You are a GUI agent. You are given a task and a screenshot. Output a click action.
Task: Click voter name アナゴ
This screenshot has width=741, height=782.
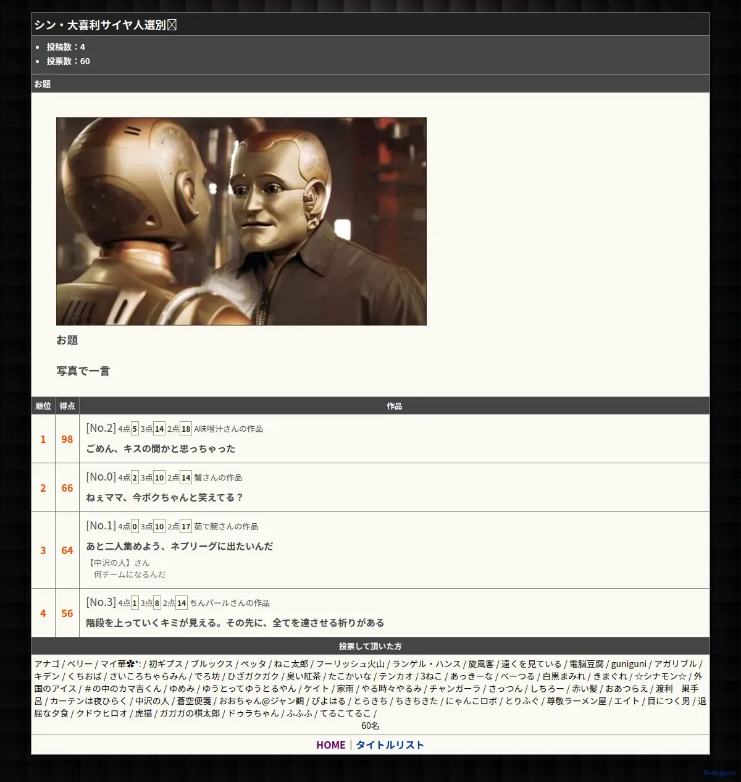(47, 664)
